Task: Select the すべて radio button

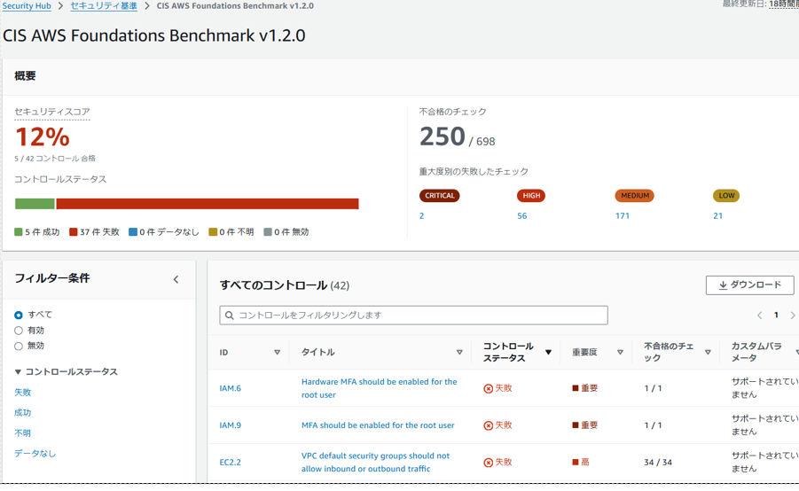Action: tap(19, 315)
